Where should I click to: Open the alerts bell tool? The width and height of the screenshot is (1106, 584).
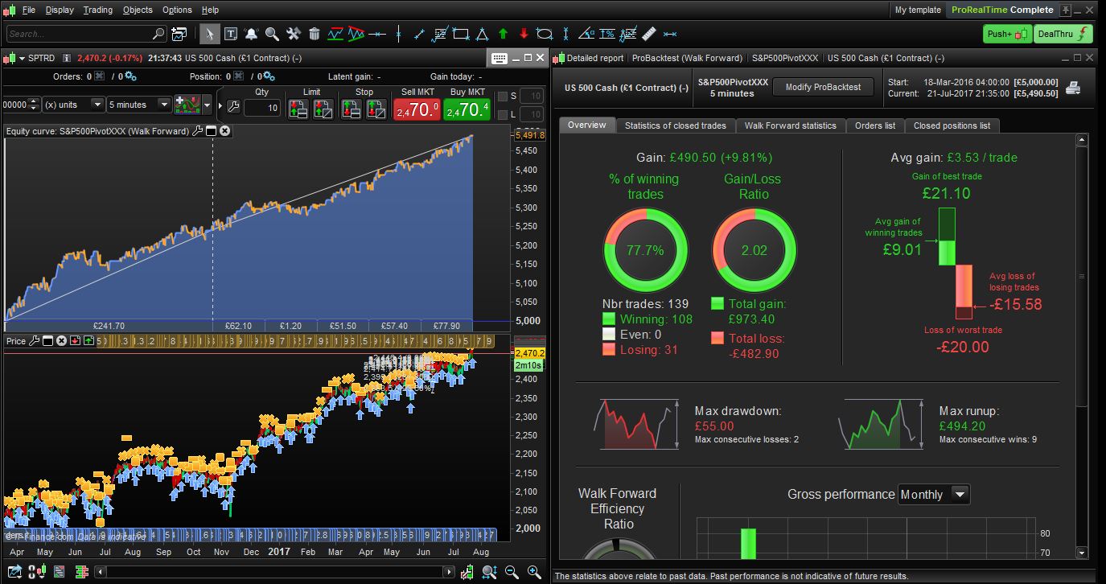pyautogui.click(x=251, y=34)
